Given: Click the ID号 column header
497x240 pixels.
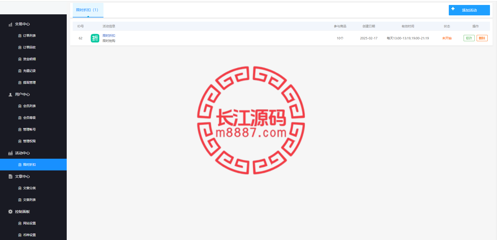Looking at the screenshot, I should click(81, 26).
